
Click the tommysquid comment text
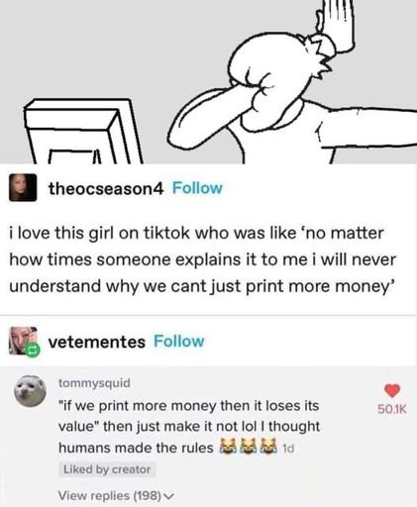point(189,427)
